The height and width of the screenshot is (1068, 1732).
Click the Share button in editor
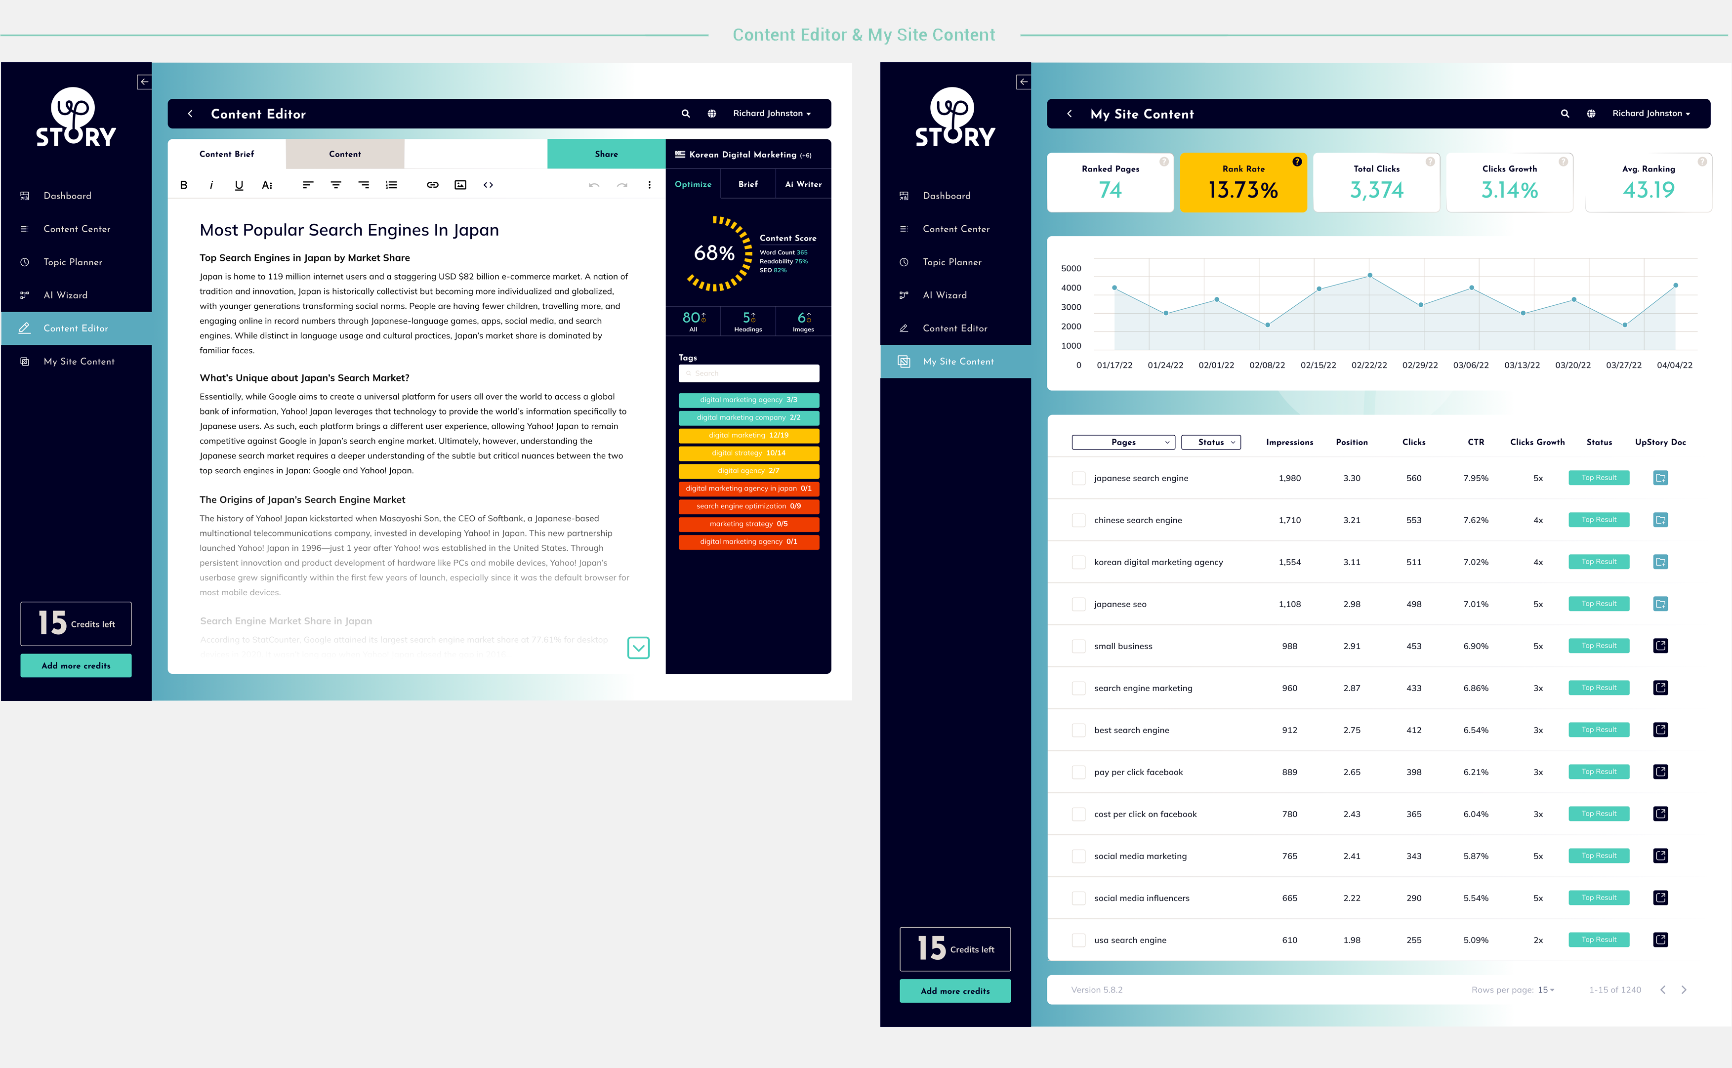coord(606,154)
